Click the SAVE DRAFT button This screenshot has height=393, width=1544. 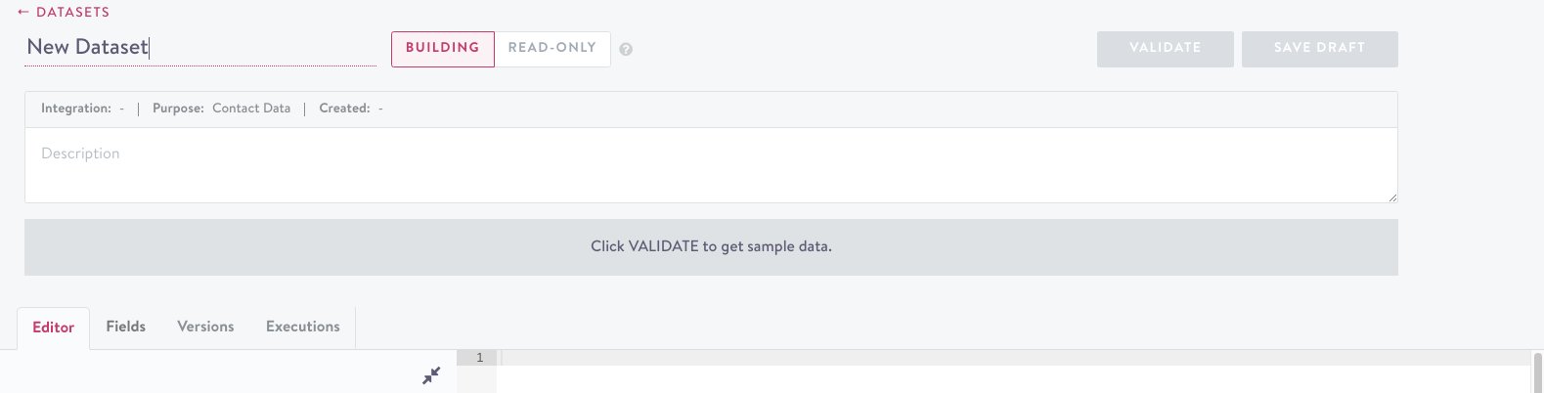pos(1320,49)
